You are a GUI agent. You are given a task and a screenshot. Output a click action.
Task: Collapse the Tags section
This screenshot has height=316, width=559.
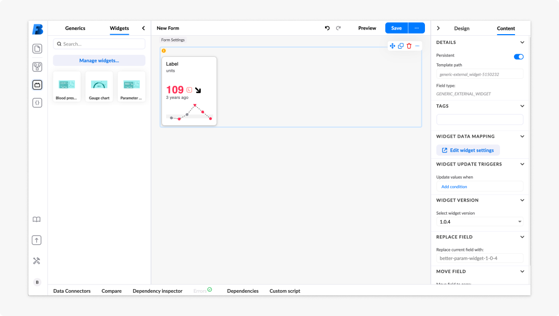(x=522, y=106)
